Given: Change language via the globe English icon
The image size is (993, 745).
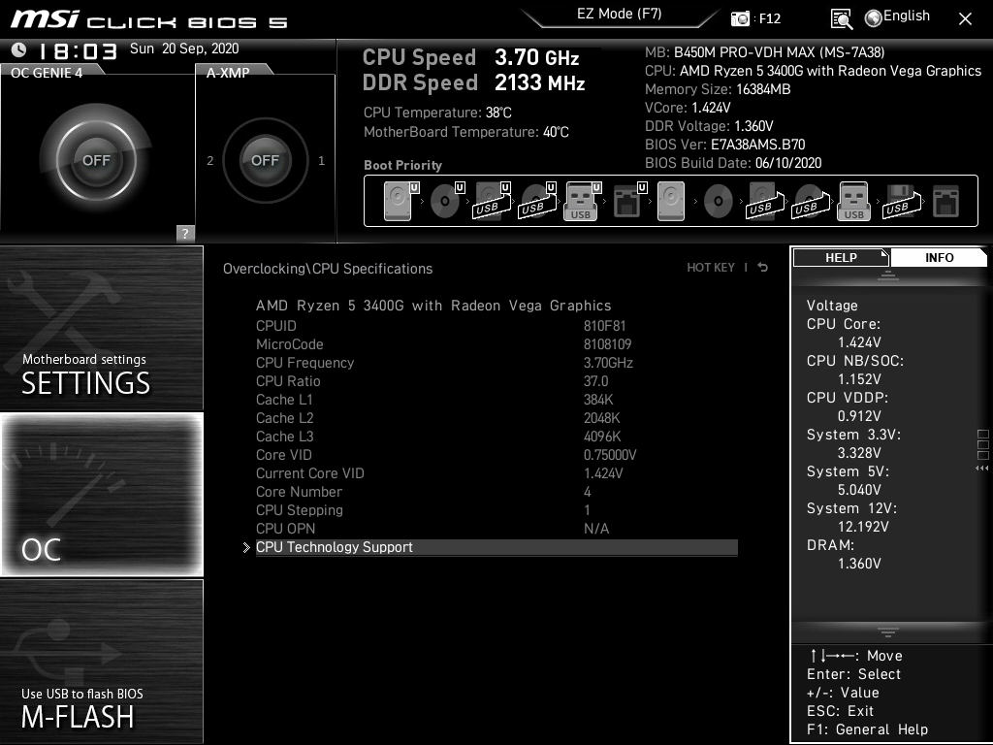Looking at the screenshot, I should click(897, 17).
